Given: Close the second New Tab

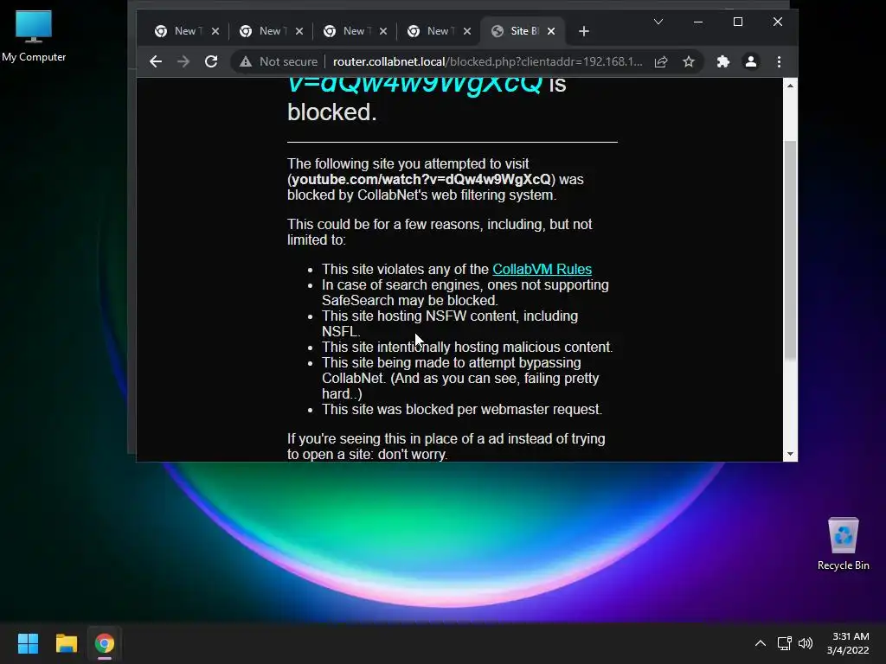Looking at the screenshot, I should (299, 31).
